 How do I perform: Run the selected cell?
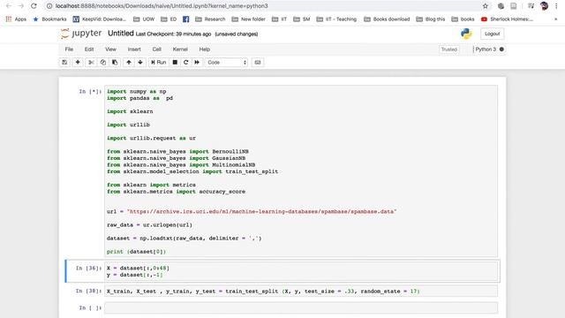[159, 63]
